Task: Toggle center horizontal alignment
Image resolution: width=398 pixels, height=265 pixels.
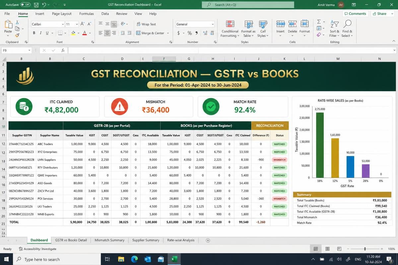Action: (x=107, y=33)
